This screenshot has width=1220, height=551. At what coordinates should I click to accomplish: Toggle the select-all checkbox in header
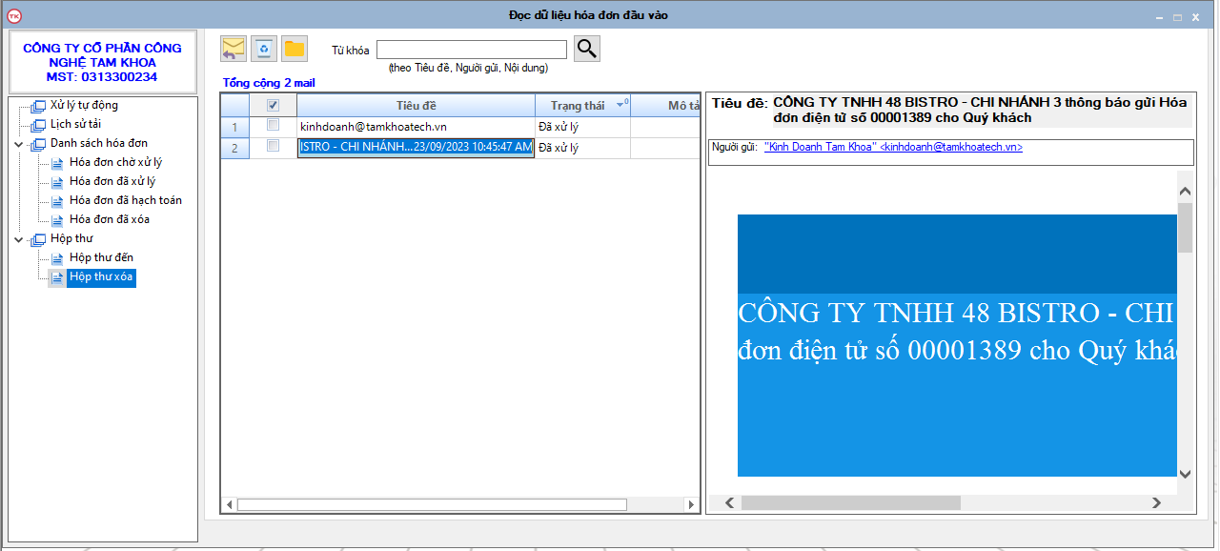click(x=273, y=106)
